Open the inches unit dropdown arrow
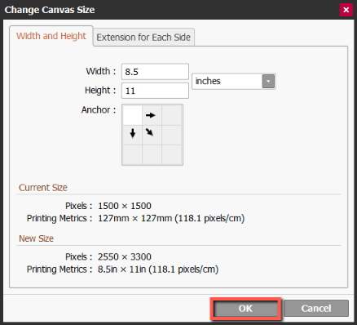 [x=268, y=81]
